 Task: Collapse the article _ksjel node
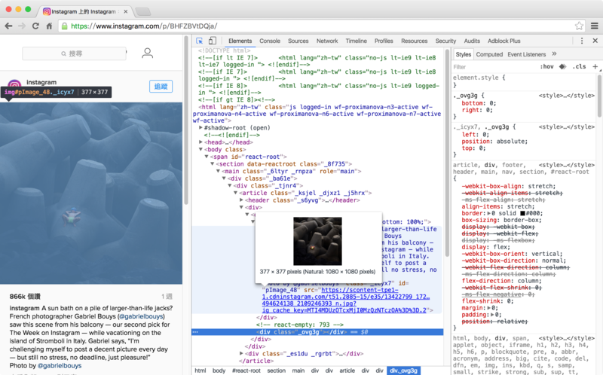[235, 193]
